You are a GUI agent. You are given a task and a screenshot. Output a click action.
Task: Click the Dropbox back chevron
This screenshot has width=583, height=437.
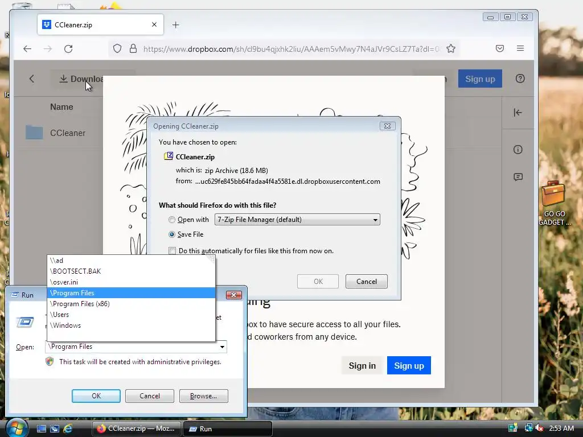coord(32,79)
